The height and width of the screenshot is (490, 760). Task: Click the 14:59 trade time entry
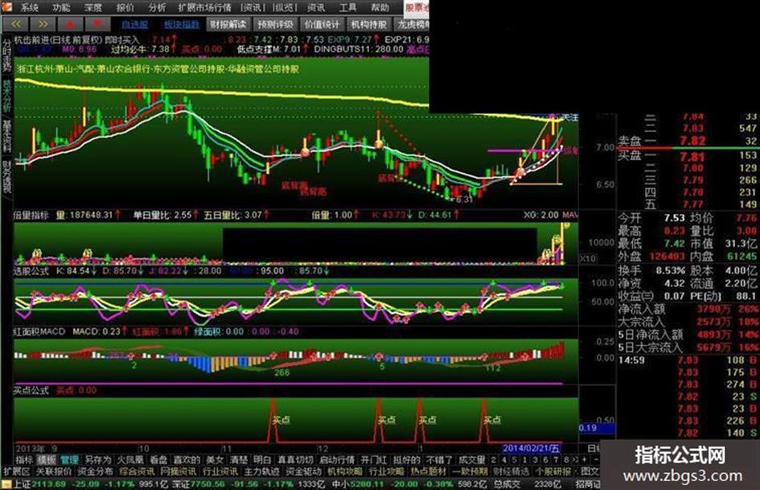pos(631,360)
